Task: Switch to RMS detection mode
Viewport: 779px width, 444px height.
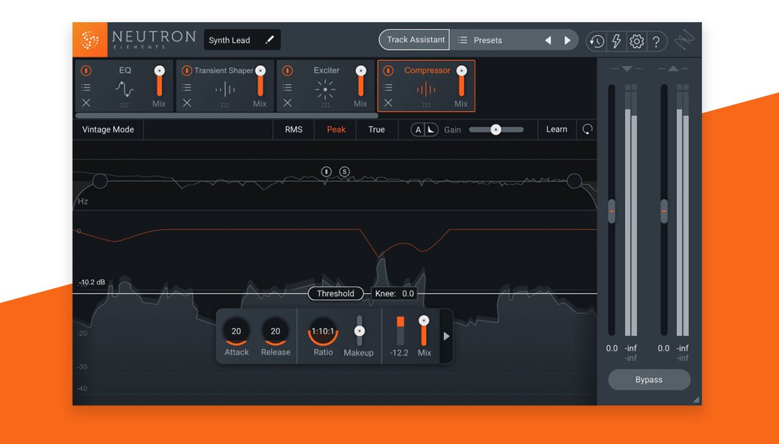Action: [293, 129]
